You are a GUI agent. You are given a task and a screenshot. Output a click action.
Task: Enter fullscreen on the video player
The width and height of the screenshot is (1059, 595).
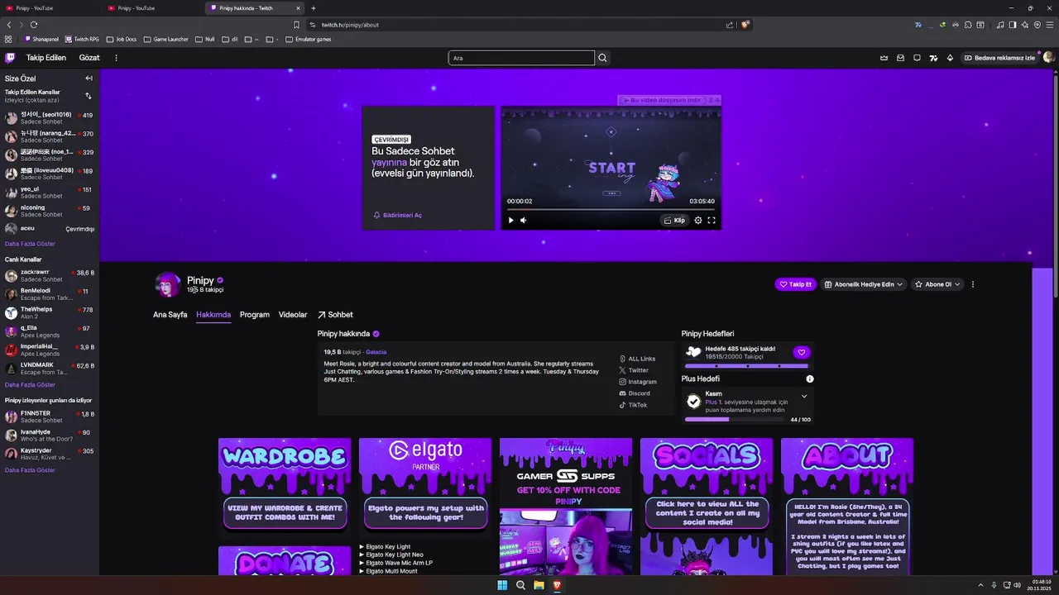point(711,220)
